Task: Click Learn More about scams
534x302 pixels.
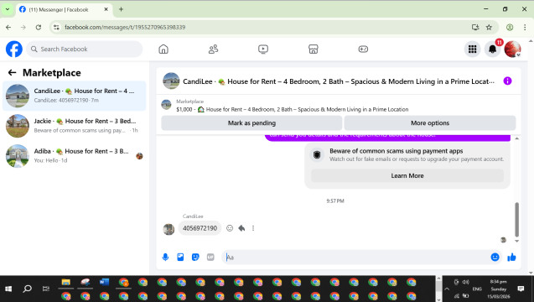Action: tap(407, 176)
